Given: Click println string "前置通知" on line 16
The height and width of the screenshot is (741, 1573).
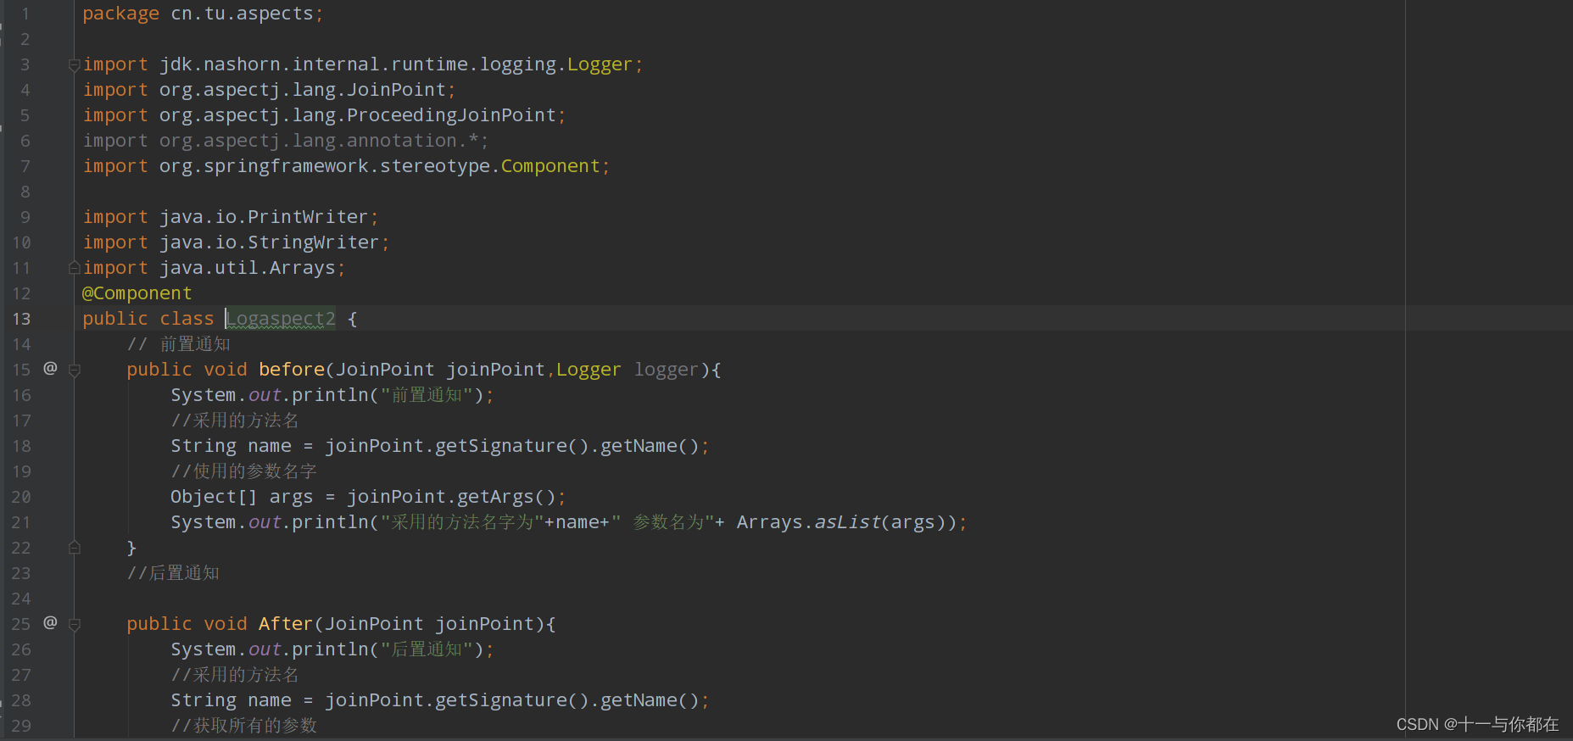Looking at the screenshot, I should point(427,395).
